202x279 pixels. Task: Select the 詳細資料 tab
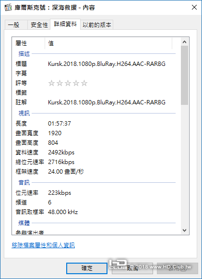click(x=65, y=24)
